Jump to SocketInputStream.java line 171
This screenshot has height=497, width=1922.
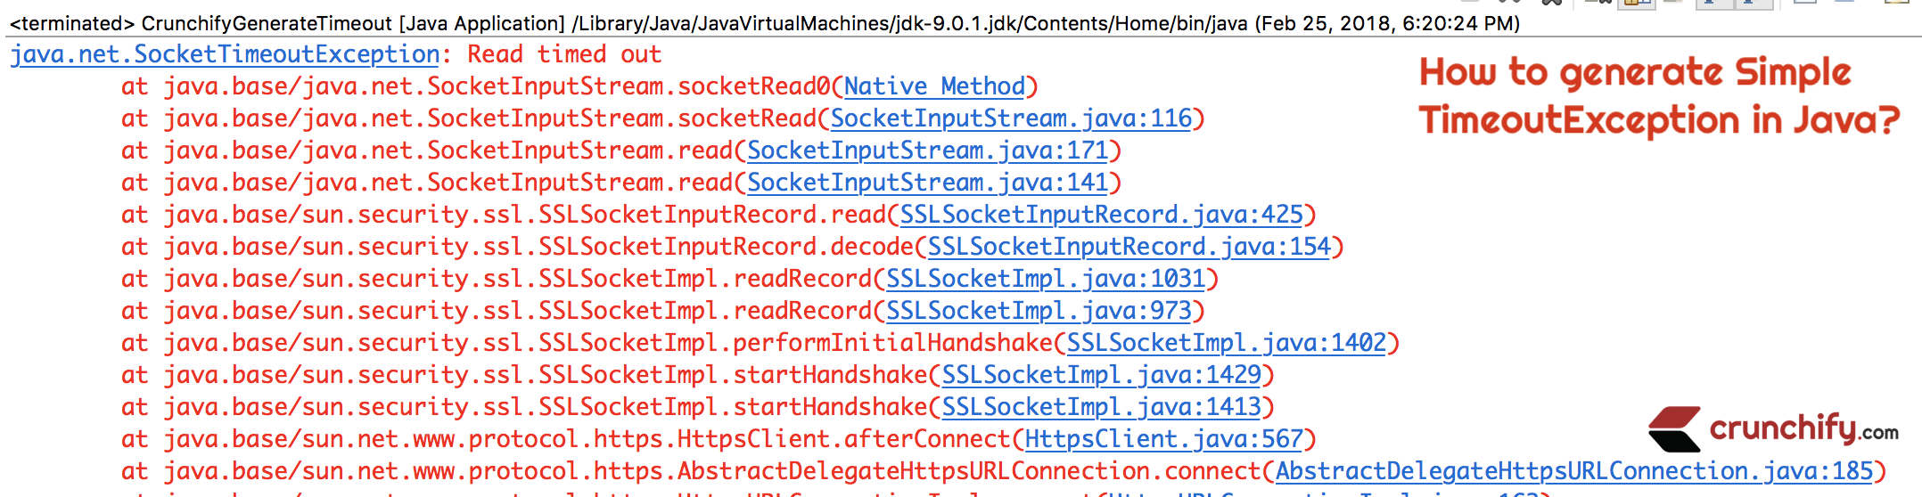(927, 151)
